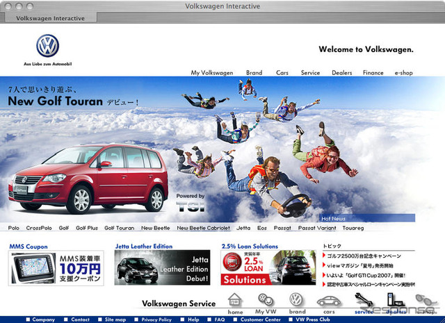
Task: Open the My Volkswagen menu
Action: pos(211,73)
